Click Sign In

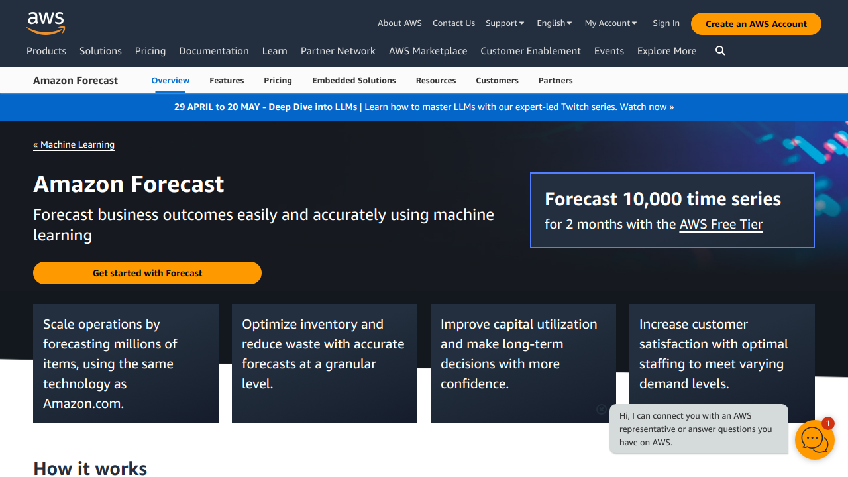(x=666, y=23)
